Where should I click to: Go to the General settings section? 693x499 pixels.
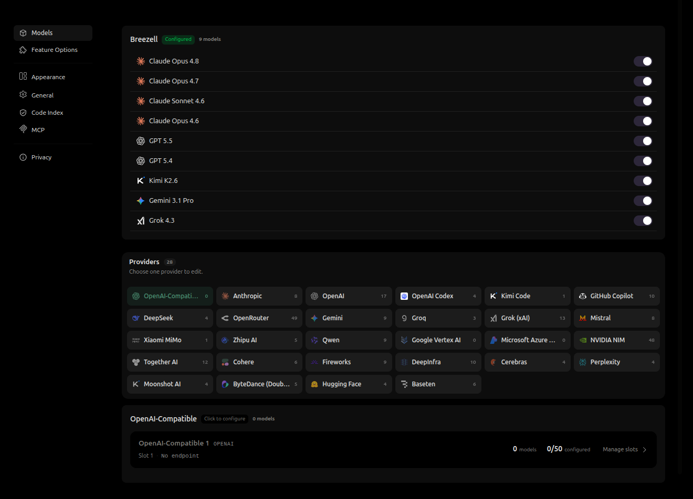pyautogui.click(x=53, y=95)
